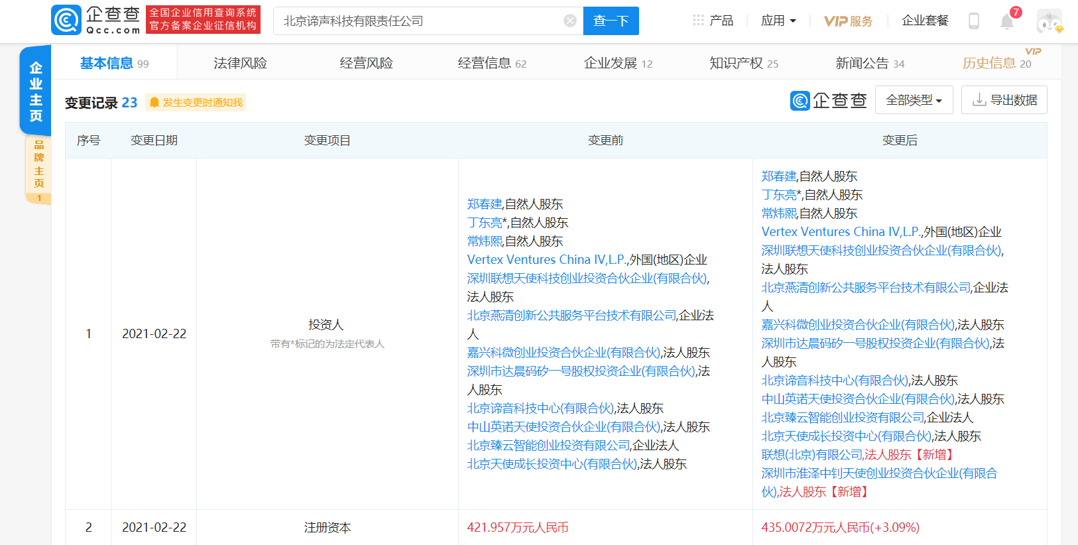
Task: Open 常炜熙 link in 变更前 column
Action: coord(485,241)
